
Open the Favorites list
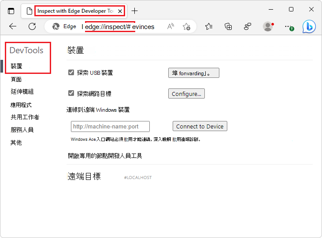click(209, 26)
